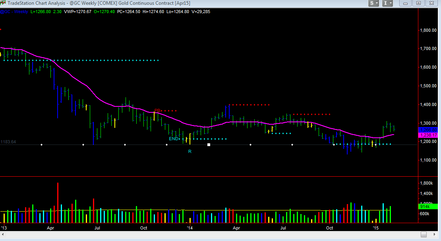The height and width of the screenshot is (241, 441).
Task: Click the blue 1,266.80 price marker
Action: (428, 130)
